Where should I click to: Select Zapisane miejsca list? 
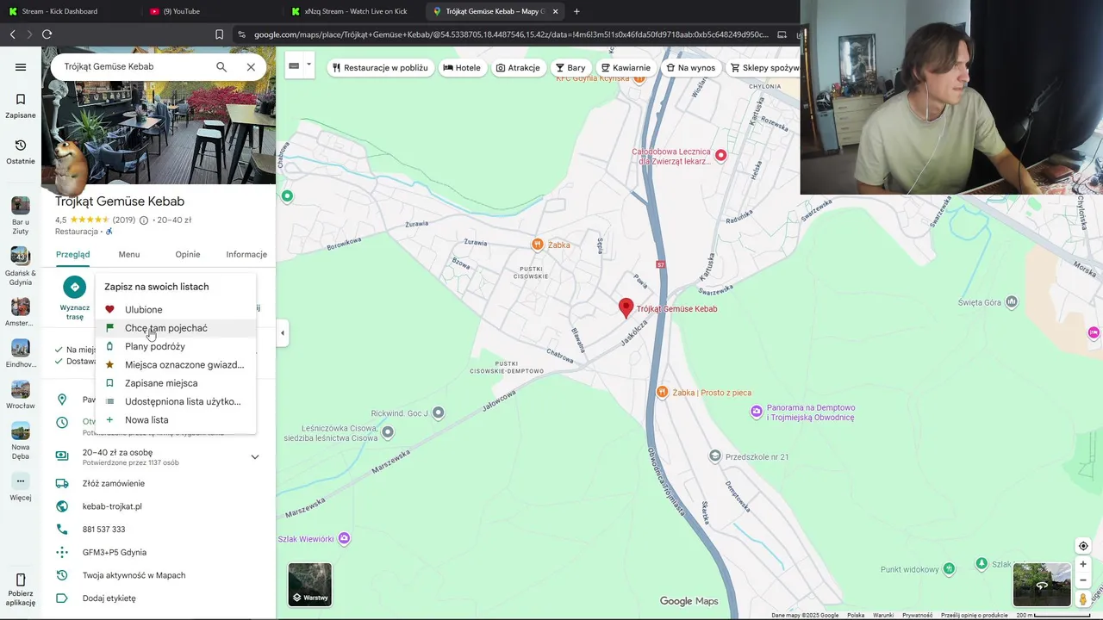click(x=176, y=383)
